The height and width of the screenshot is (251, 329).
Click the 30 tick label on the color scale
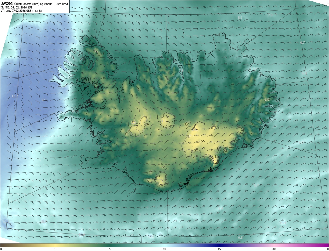coord(274,249)
